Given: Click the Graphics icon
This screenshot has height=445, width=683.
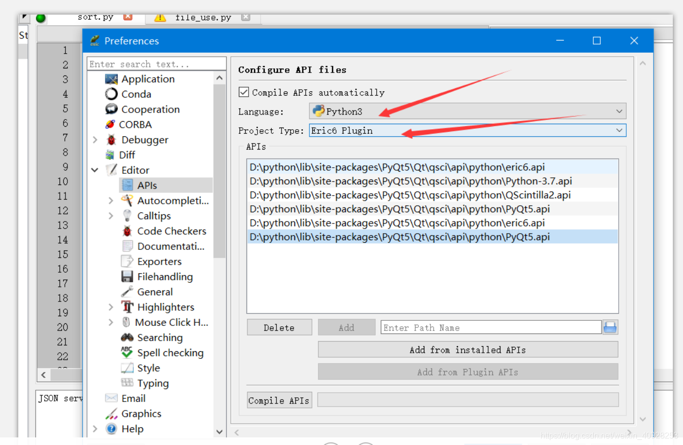Looking at the screenshot, I should (x=111, y=414).
